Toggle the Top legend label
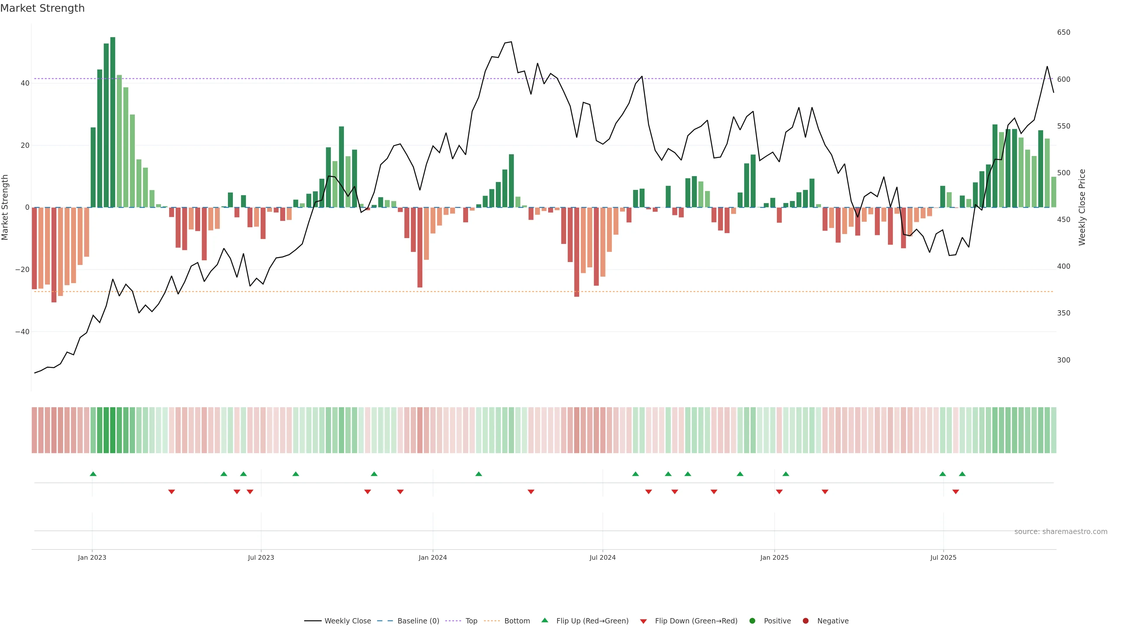The height and width of the screenshot is (631, 1122). point(471,621)
